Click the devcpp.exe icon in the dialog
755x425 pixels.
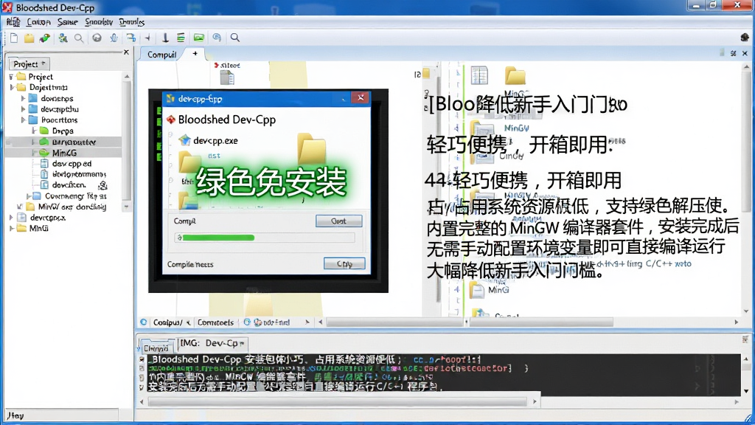pyautogui.click(x=184, y=140)
